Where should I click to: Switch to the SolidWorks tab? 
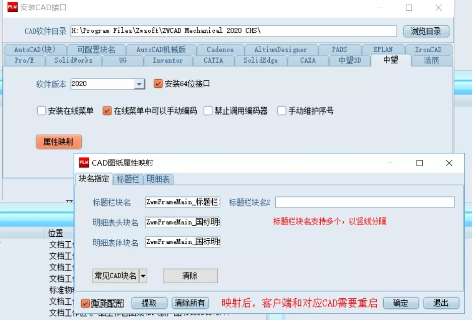(x=73, y=61)
